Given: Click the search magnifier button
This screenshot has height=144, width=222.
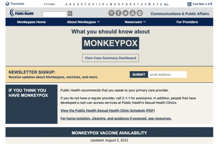Looking at the screenshot, I should coord(70,13).
